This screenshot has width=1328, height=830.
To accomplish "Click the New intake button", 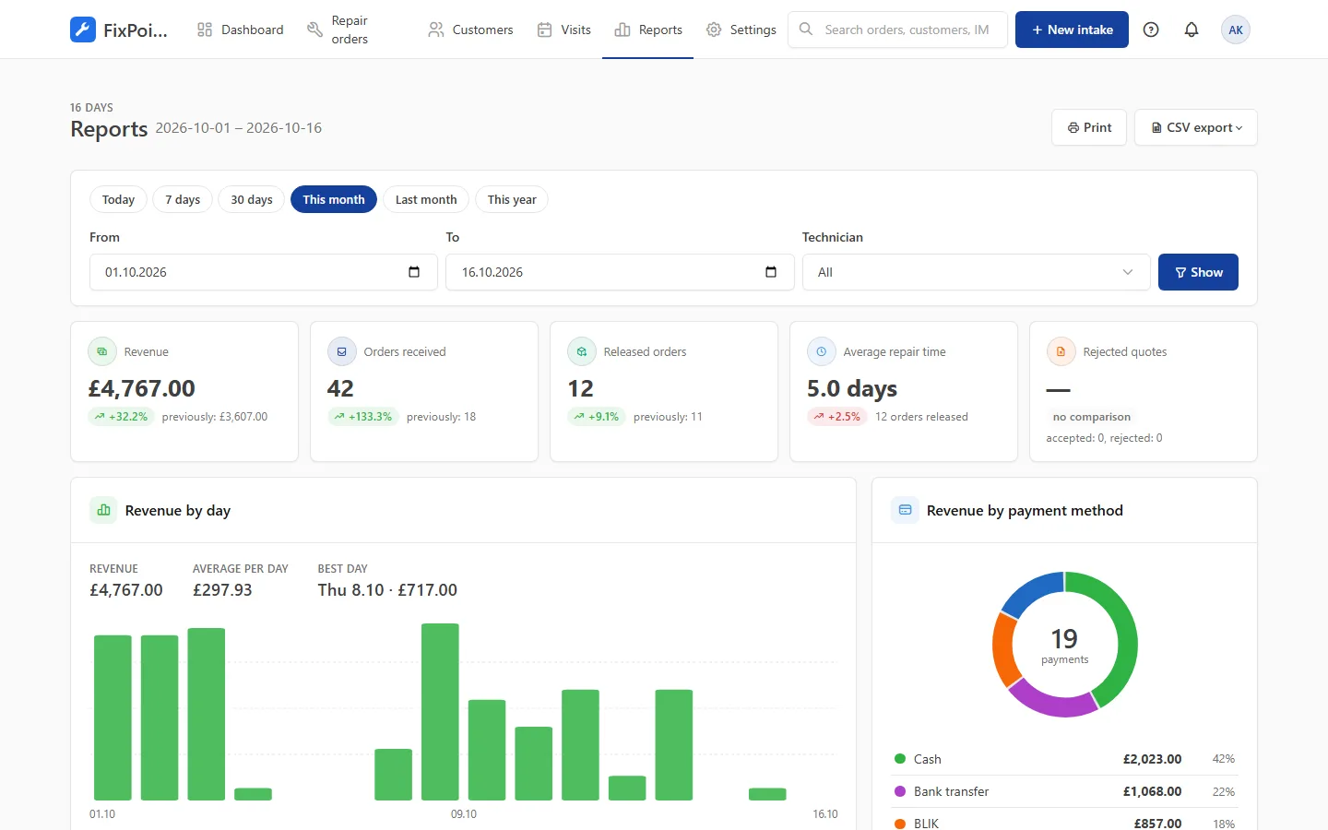I will click(1072, 30).
